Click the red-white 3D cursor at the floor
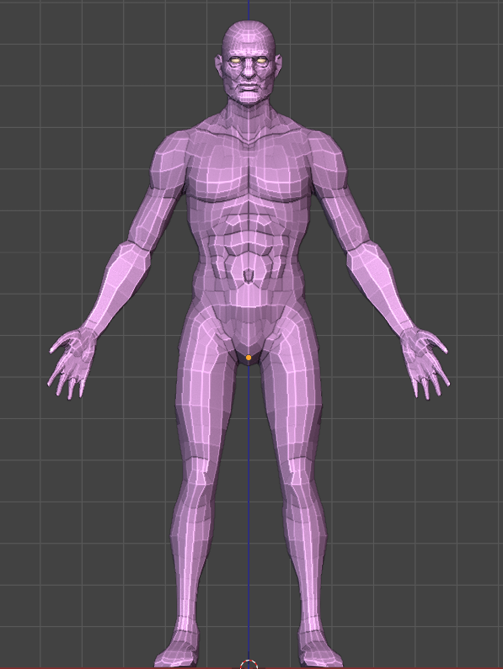The width and height of the screenshot is (503, 669). pyautogui.click(x=249, y=664)
